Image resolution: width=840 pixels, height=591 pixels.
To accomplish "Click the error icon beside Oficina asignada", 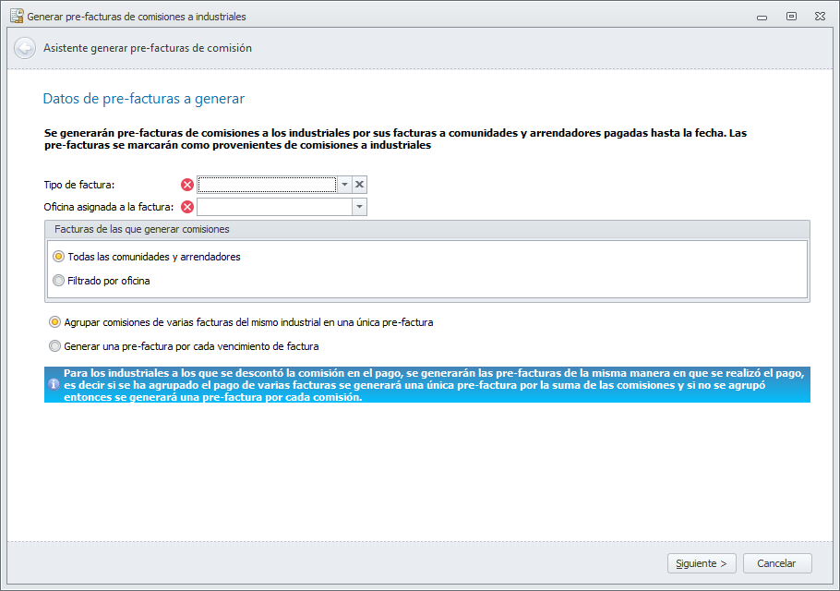I will (187, 207).
